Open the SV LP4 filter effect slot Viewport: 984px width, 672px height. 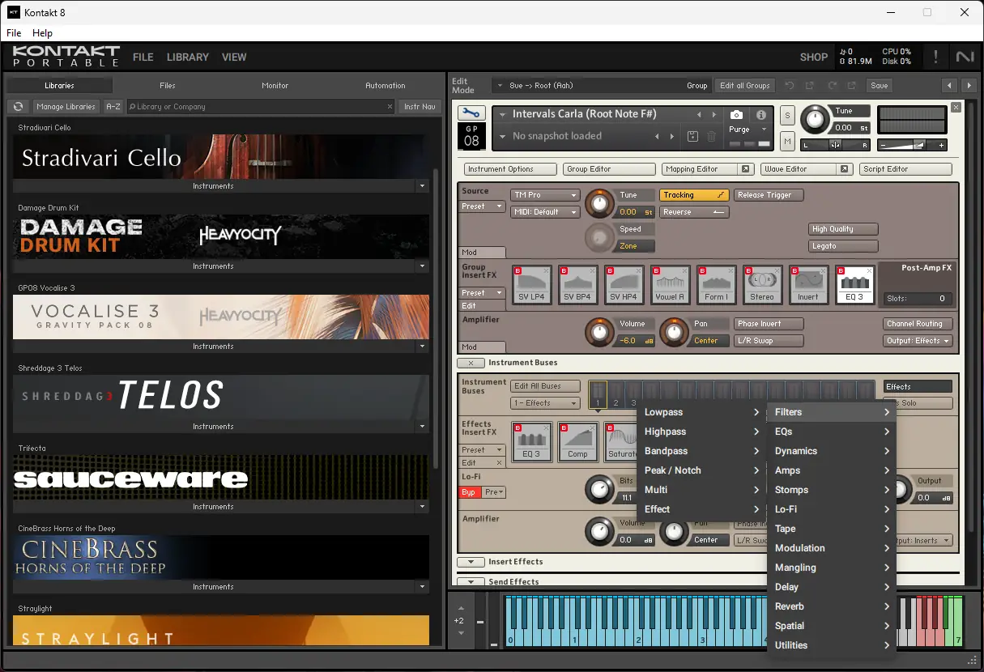click(x=531, y=284)
